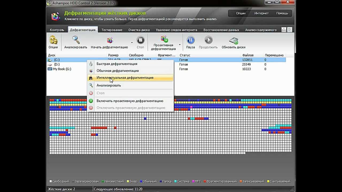Sort by the Статус column header
Screen dimensions: 342x192
(210, 55)
